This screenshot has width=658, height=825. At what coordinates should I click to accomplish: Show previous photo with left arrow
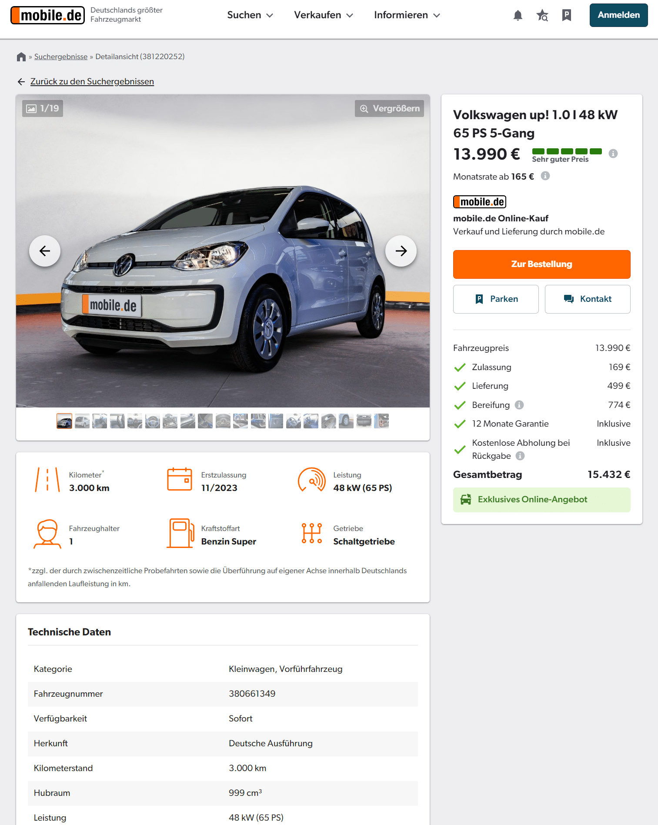coord(45,251)
